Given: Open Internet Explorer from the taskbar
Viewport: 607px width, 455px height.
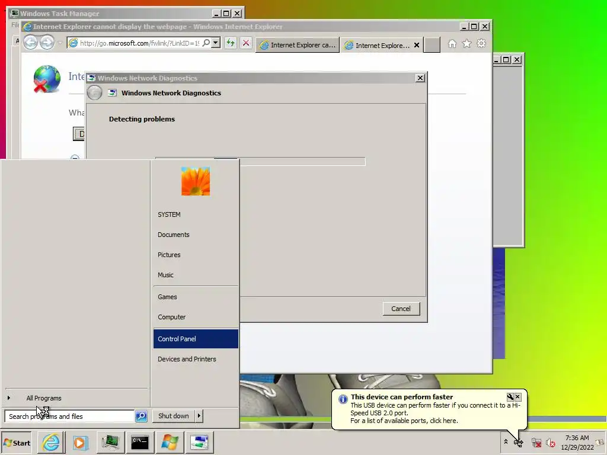Looking at the screenshot, I should click(x=51, y=442).
